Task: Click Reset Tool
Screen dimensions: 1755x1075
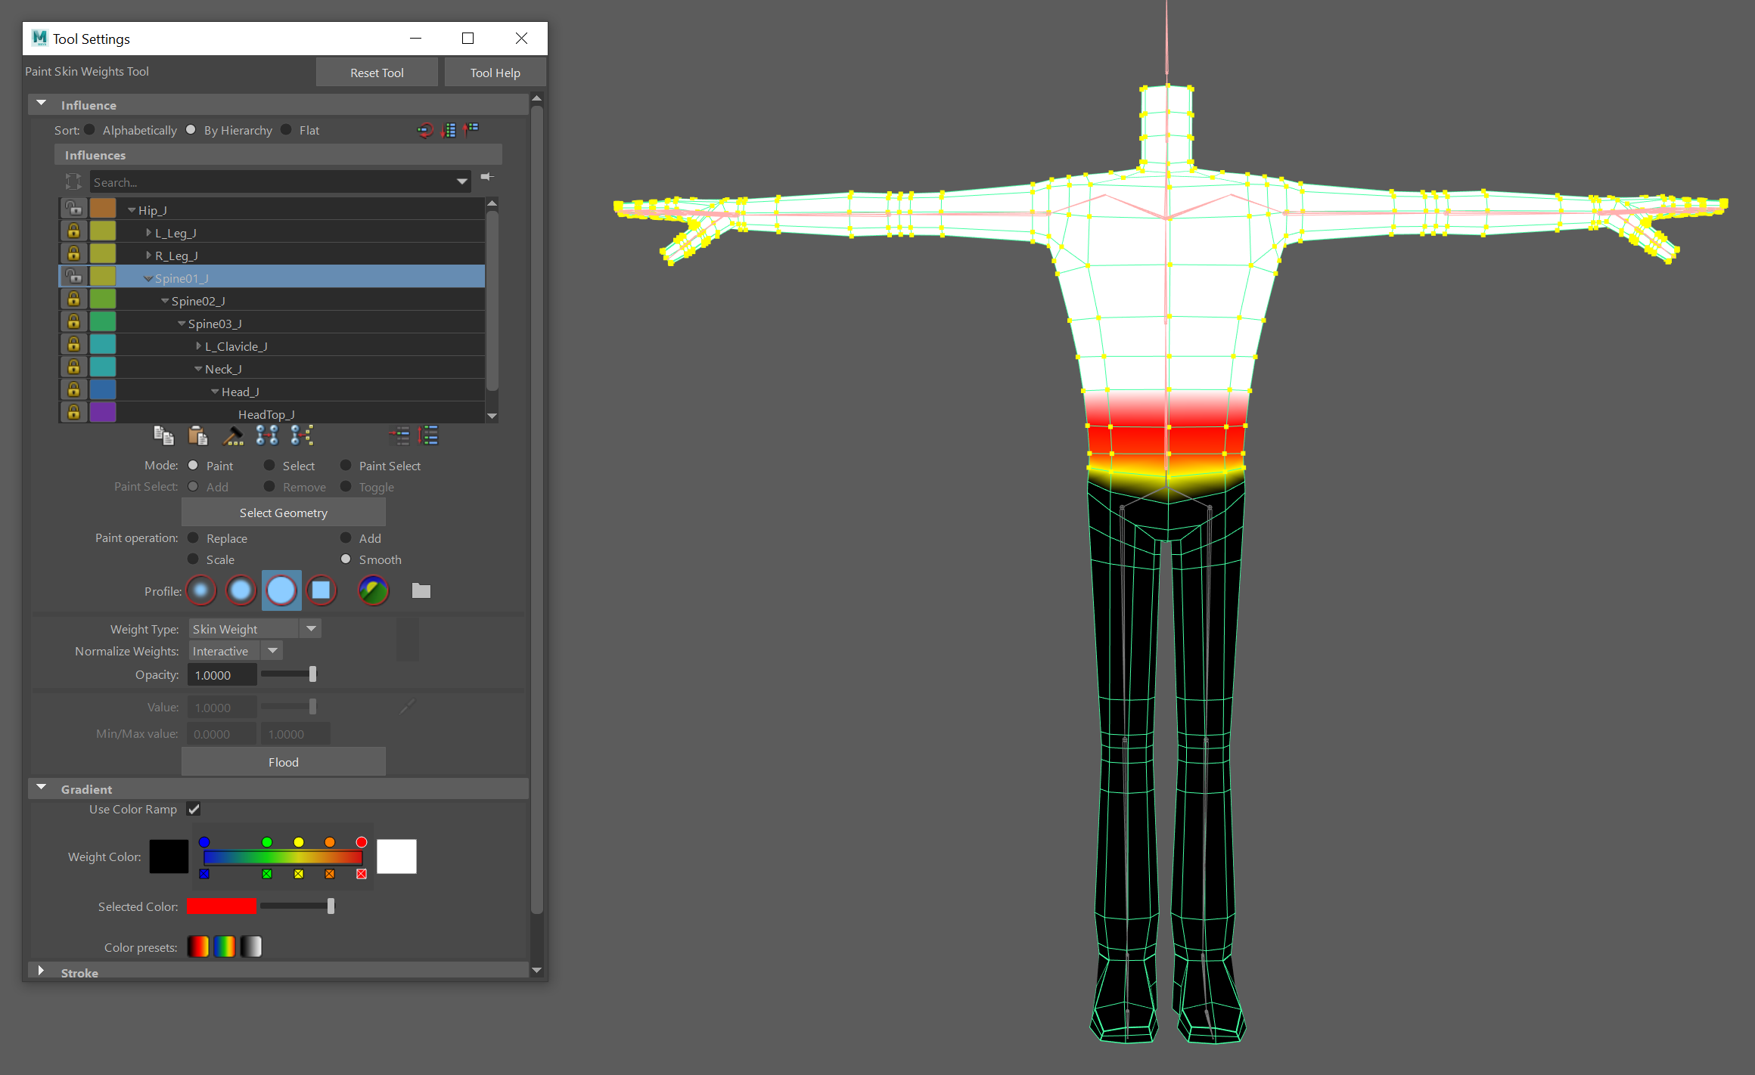Action: coord(377,73)
